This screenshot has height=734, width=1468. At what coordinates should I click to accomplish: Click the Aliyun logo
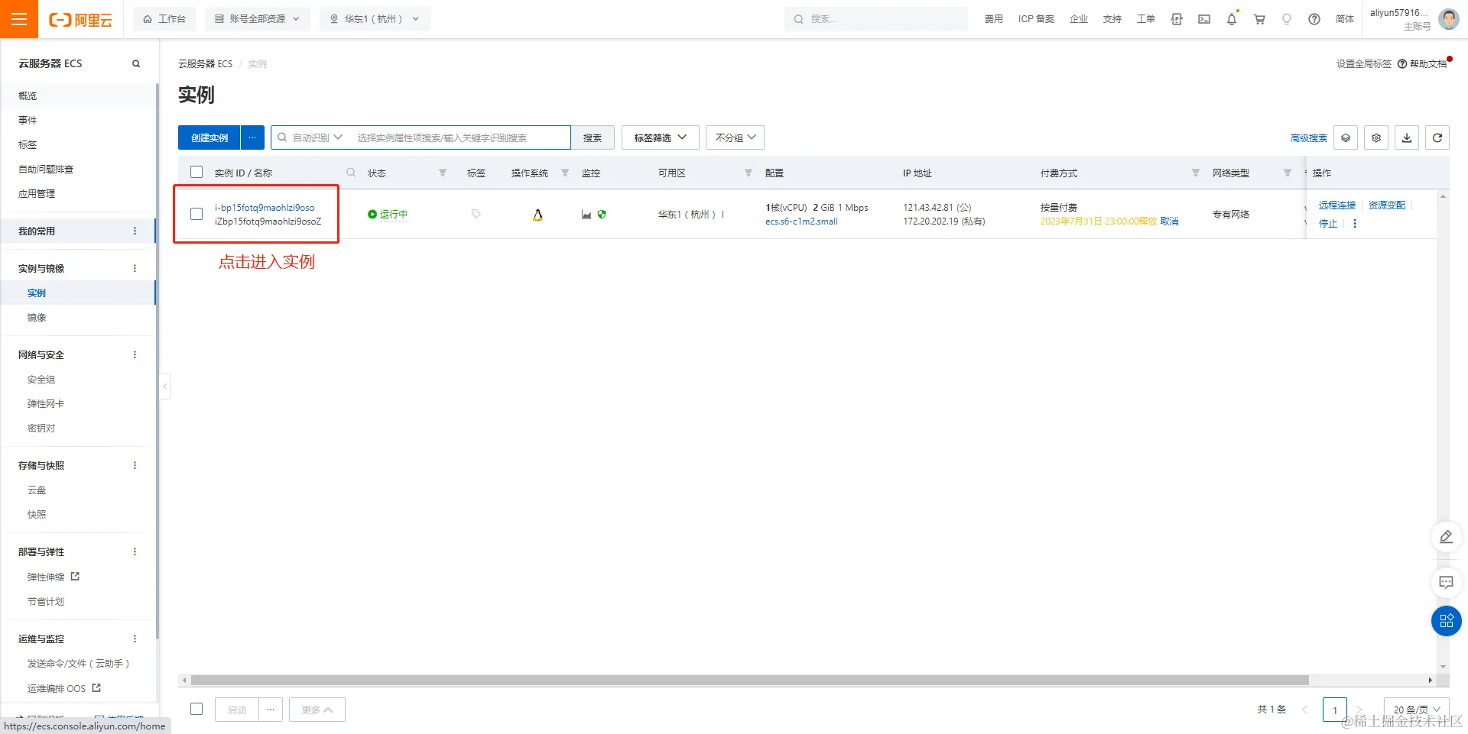pyautogui.click(x=80, y=20)
